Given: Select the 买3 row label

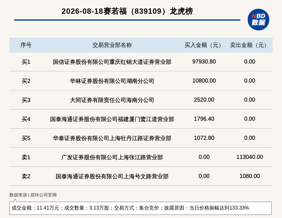Looking at the screenshot, I should click(26, 100).
